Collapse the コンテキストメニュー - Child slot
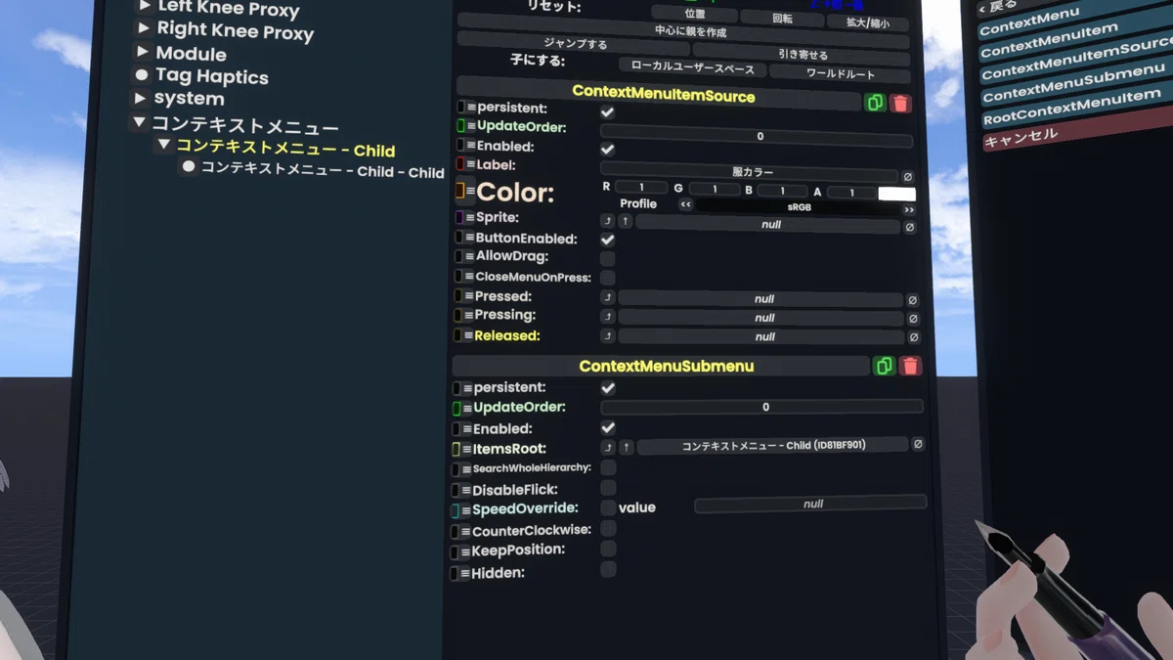This screenshot has height=660, width=1173. (x=164, y=145)
